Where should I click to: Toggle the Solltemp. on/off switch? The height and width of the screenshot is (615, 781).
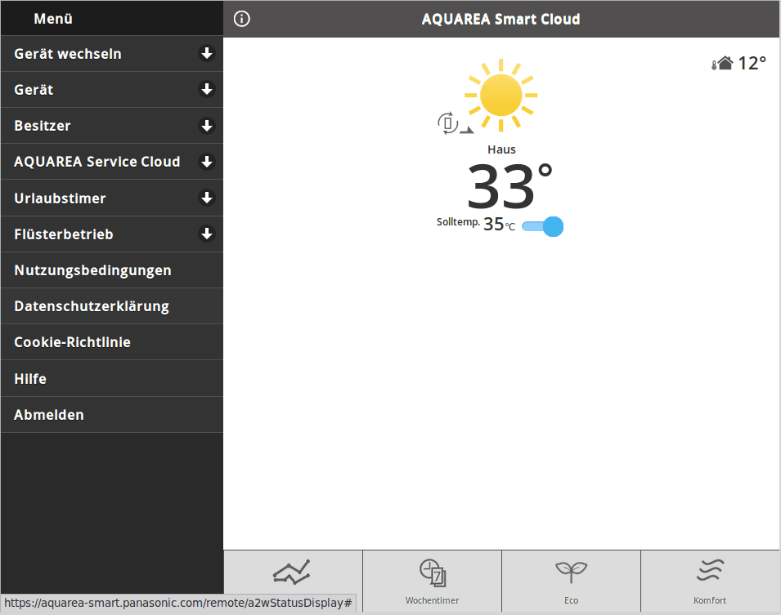point(542,226)
